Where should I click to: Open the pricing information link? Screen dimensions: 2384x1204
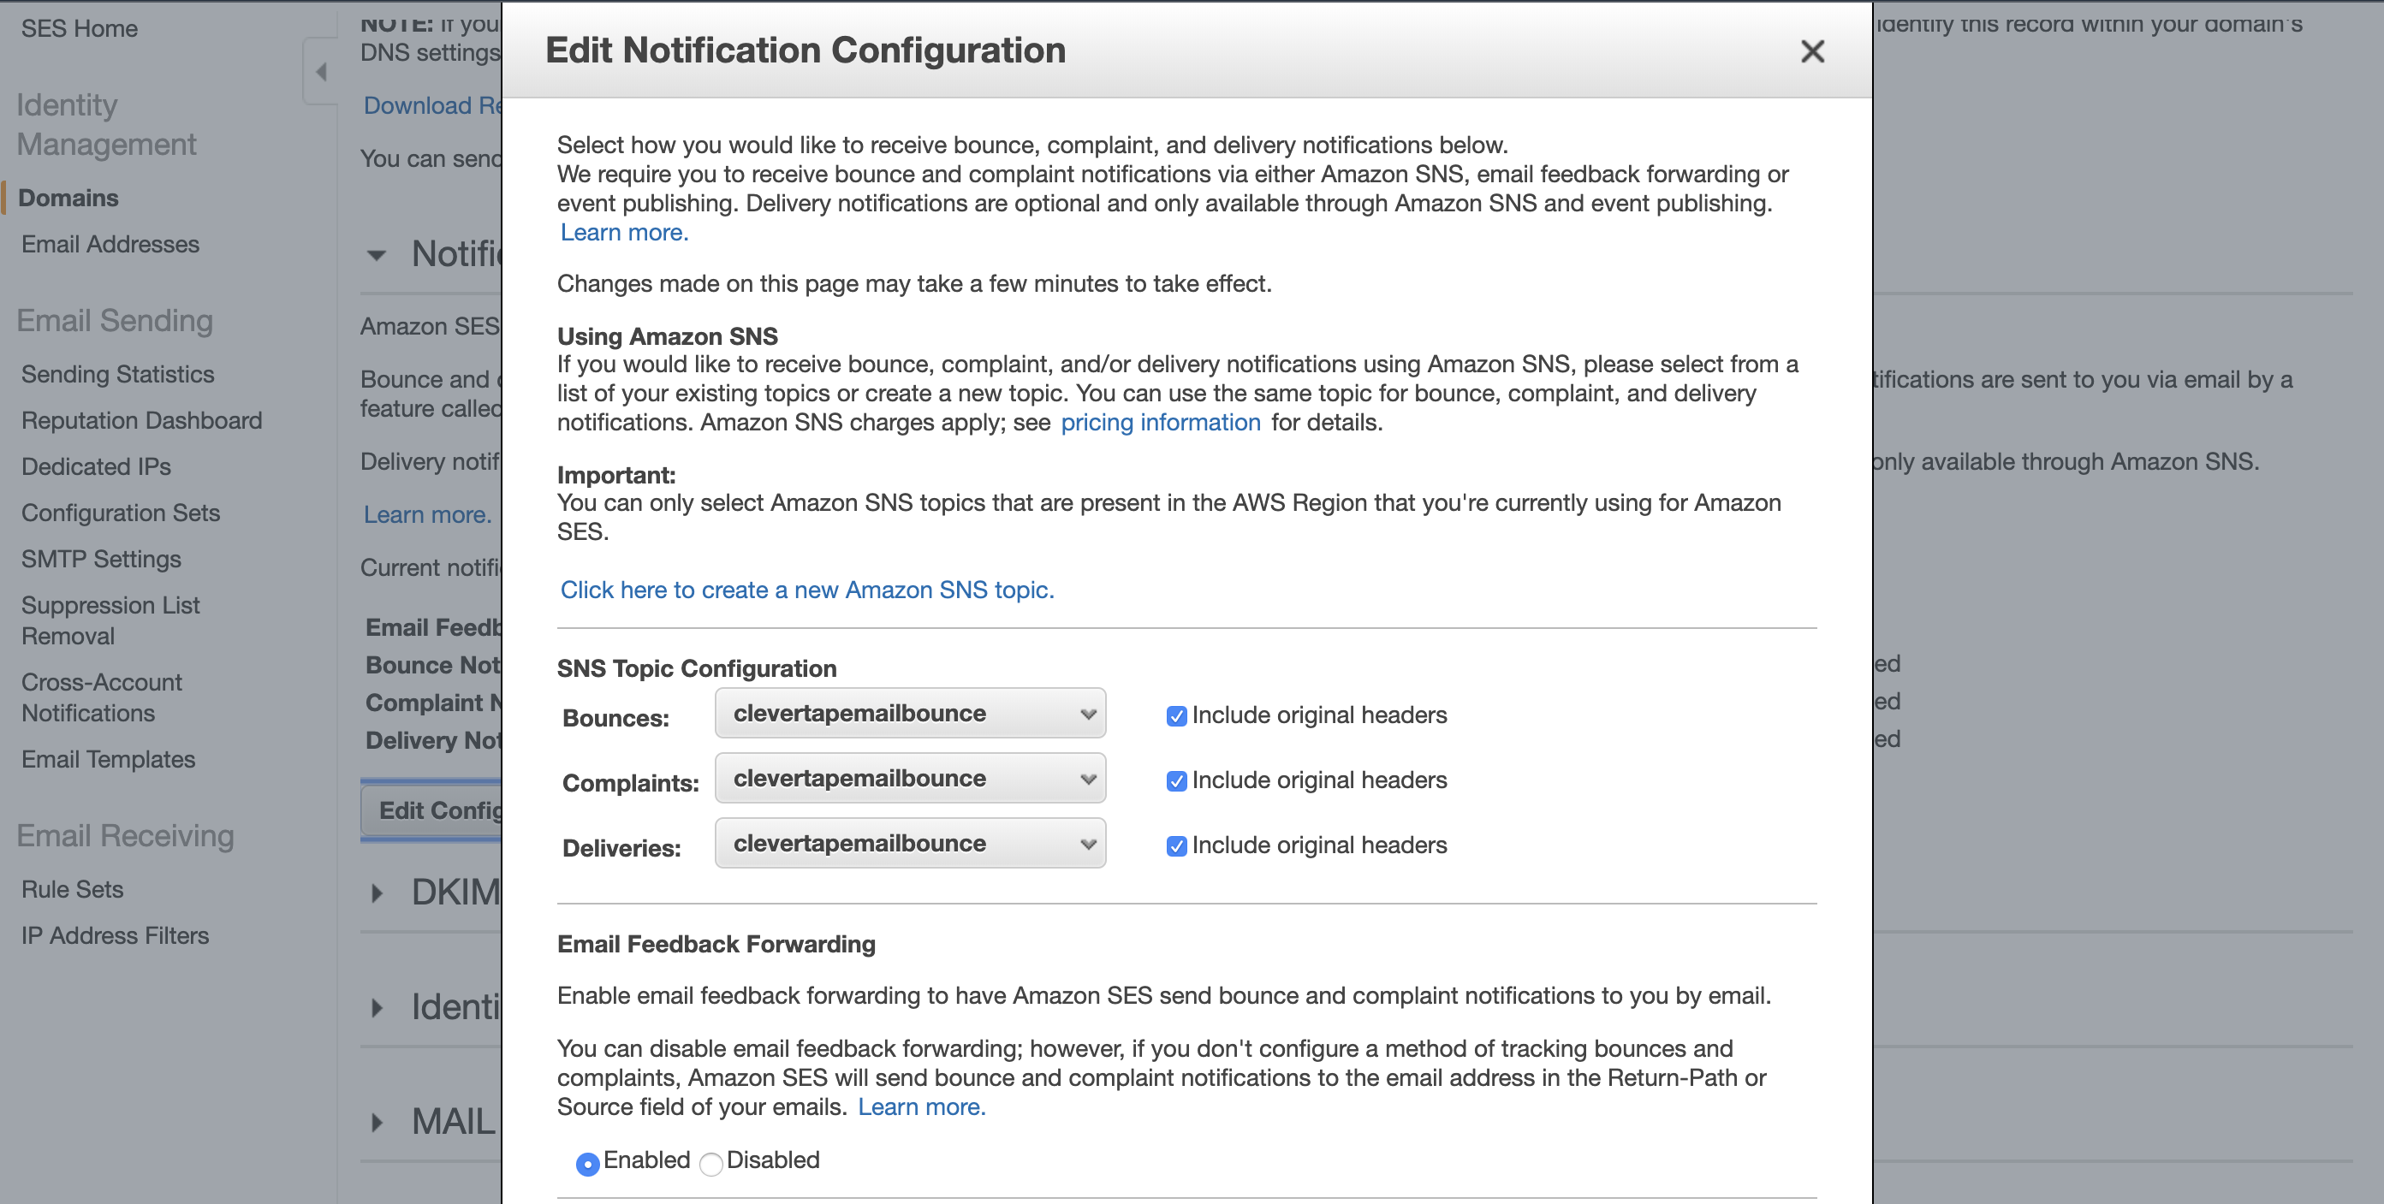(1160, 422)
